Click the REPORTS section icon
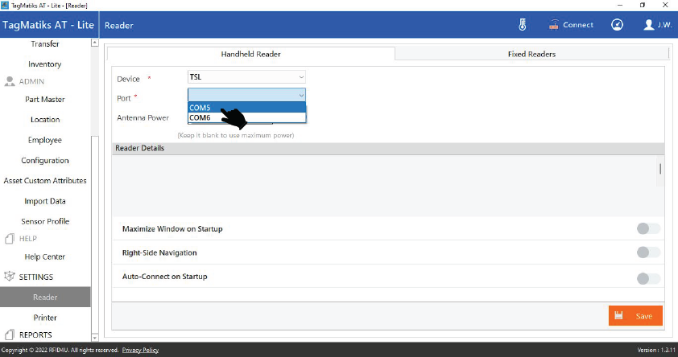 (10, 334)
